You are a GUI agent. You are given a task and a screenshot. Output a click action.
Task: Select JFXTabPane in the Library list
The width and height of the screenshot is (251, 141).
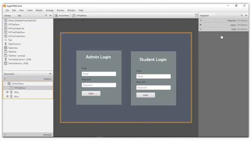(x=28, y=24)
